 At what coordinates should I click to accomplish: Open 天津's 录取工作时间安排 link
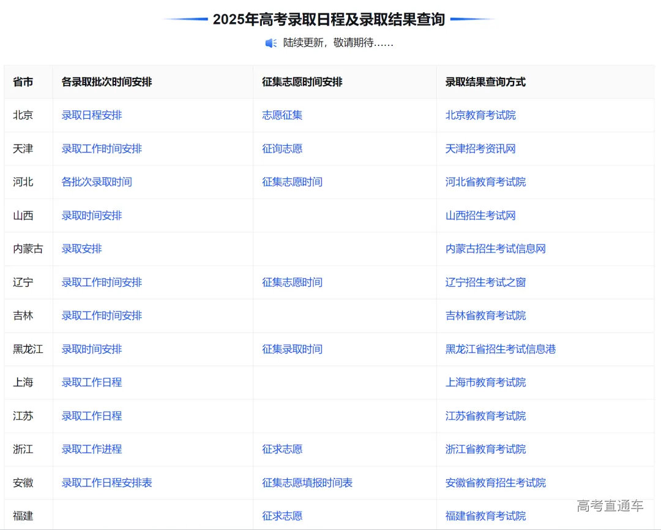100,148
